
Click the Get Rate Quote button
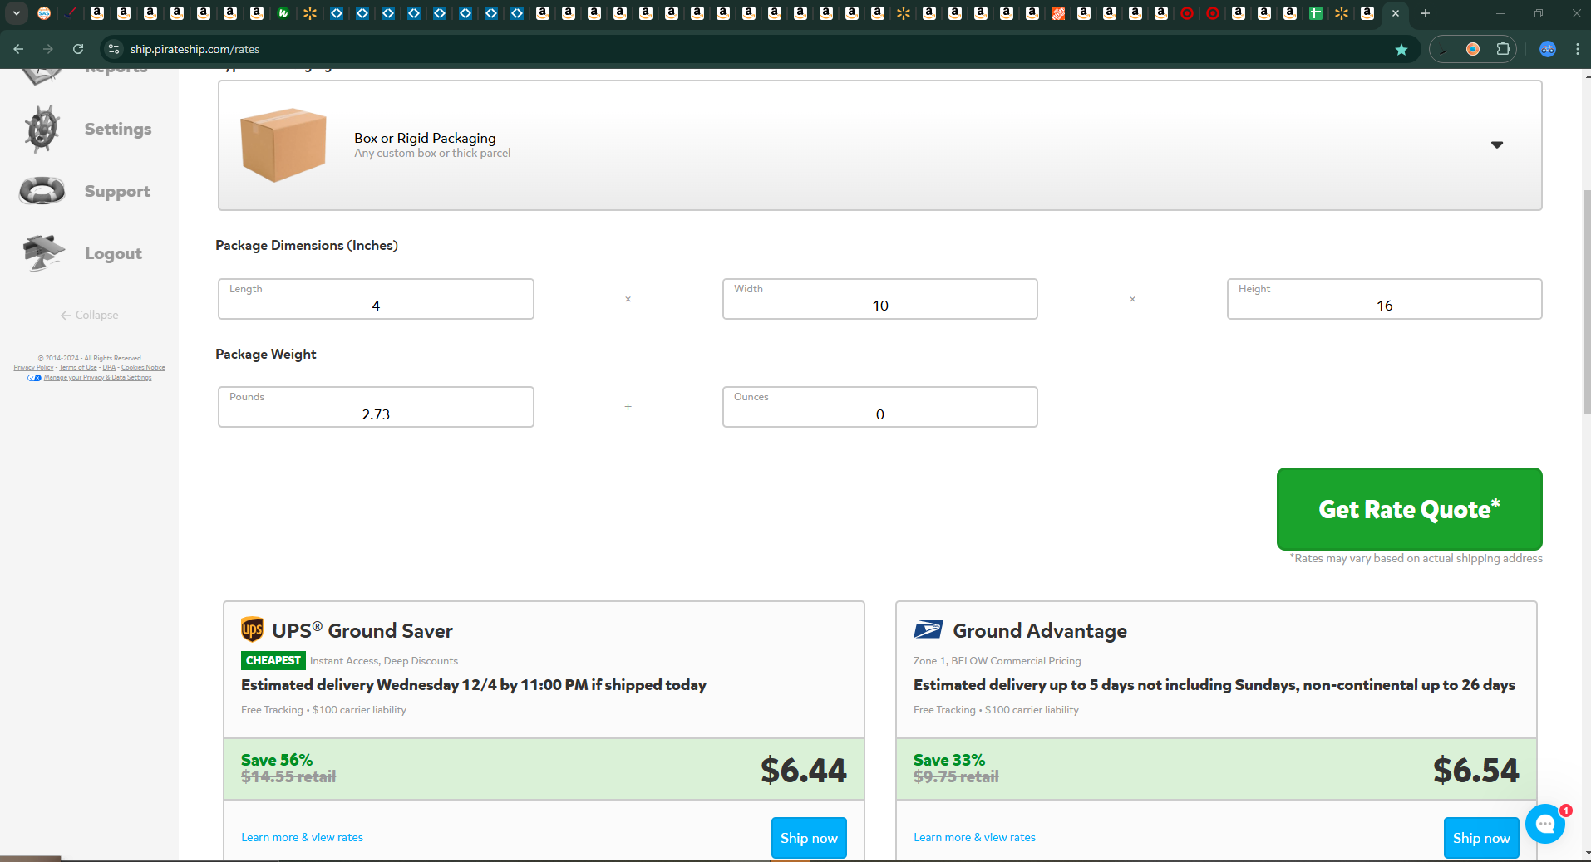pyautogui.click(x=1409, y=508)
